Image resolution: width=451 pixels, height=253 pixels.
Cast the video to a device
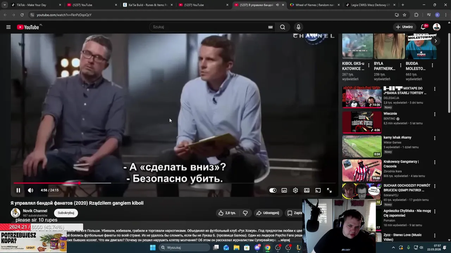[318, 190]
